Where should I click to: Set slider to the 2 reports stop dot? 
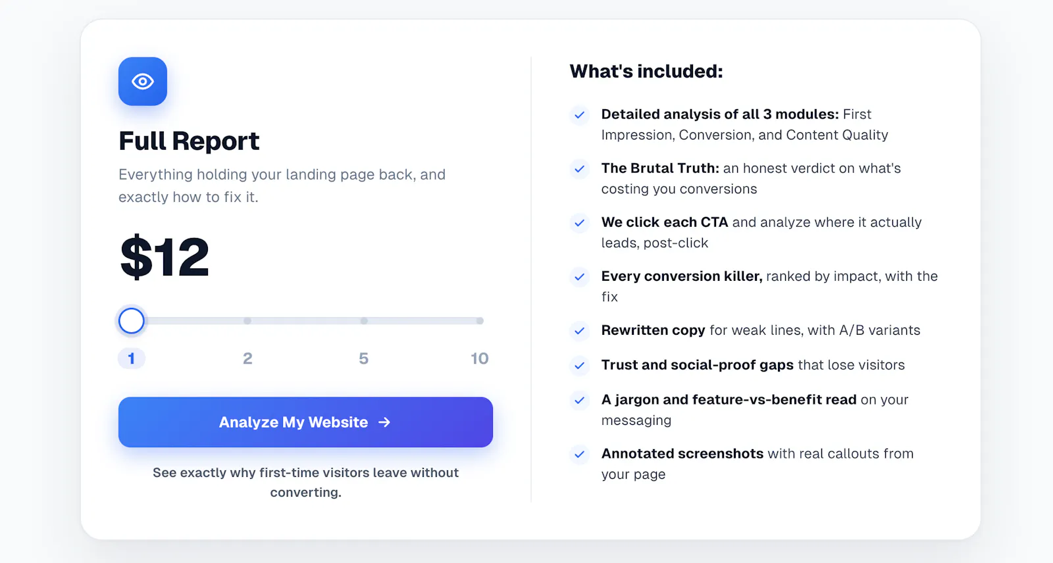click(247, 321)
